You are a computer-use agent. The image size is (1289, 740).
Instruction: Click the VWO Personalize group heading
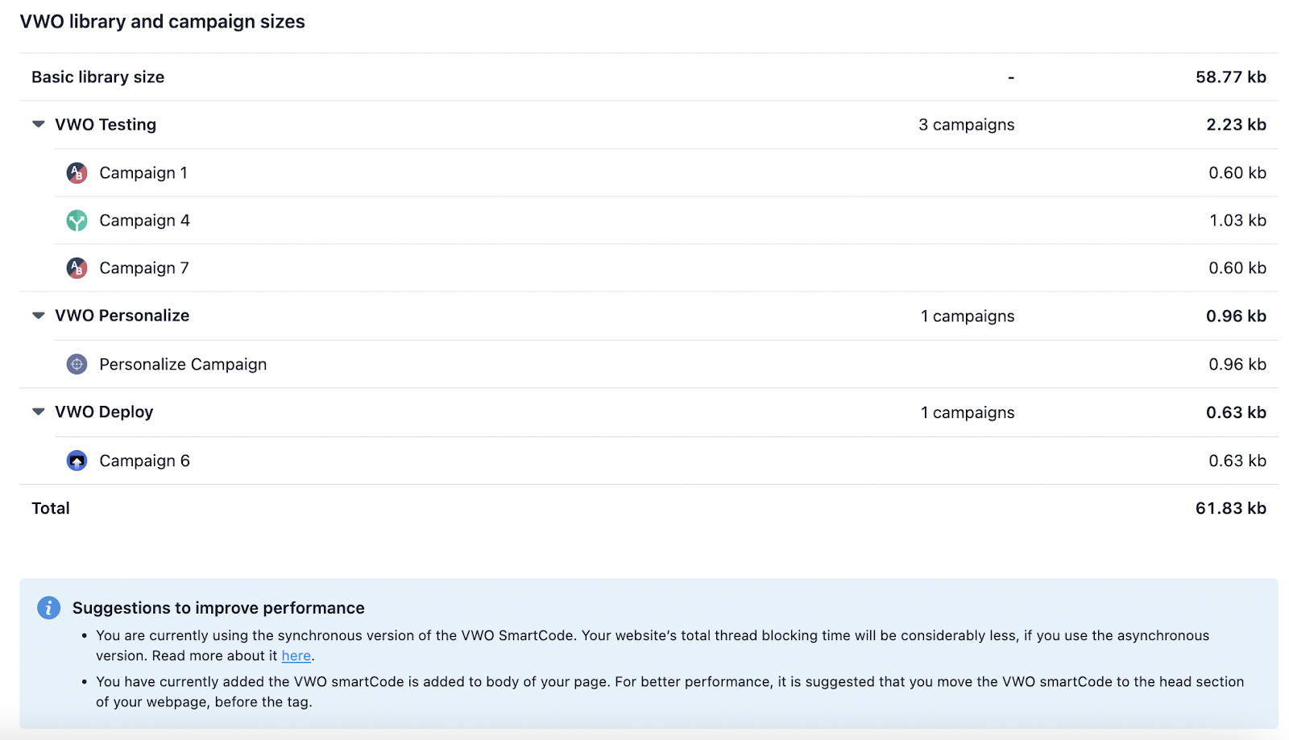click(x=122, y=316)
